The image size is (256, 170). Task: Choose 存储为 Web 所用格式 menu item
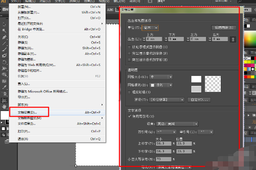(61, 65)
